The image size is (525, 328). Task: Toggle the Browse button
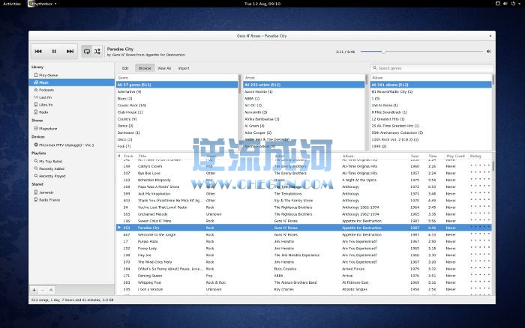(145, 68)
